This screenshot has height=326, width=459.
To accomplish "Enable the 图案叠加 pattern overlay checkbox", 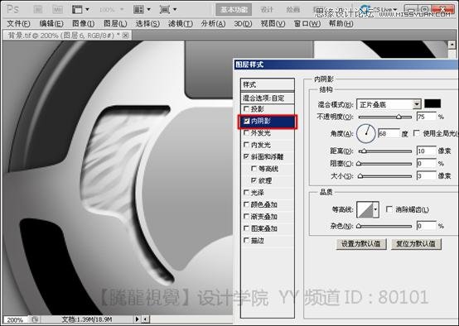I will [x=246, y=228].
